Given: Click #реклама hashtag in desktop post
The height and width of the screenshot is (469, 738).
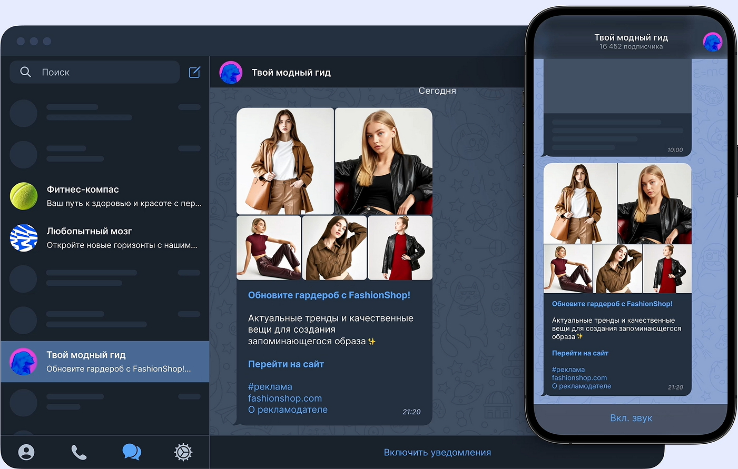Looking at the screenshot, I should 270,387.
